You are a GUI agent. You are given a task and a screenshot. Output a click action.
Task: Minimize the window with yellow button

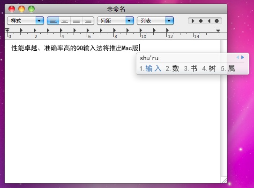coord(22,9)
